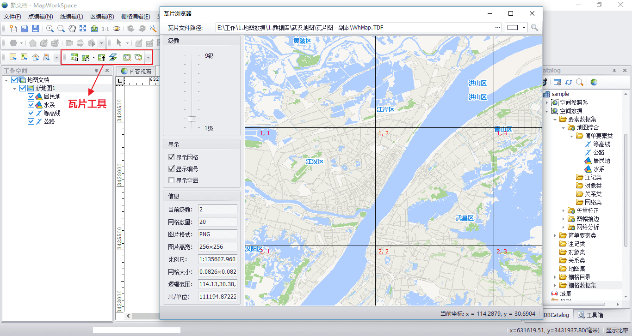Click the Catalog refresh arrows icon
This screenshot has width=632, height=336.
point(569,82)
